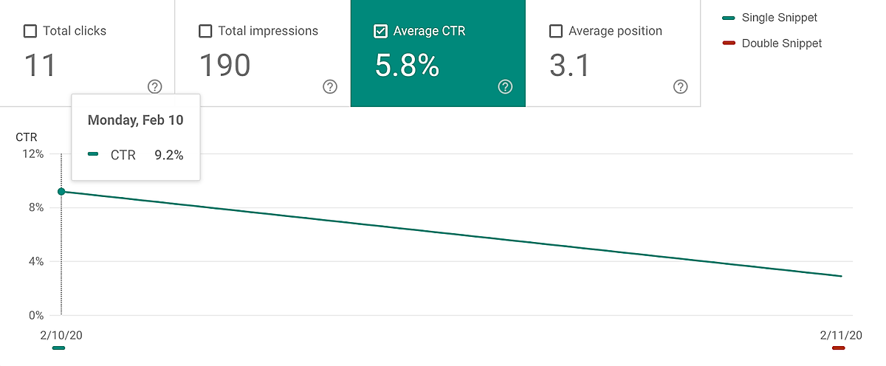The image size is (886, 366).
Task: Click the 2/11/20 axis date label
Action: click(x=841, y=335)
